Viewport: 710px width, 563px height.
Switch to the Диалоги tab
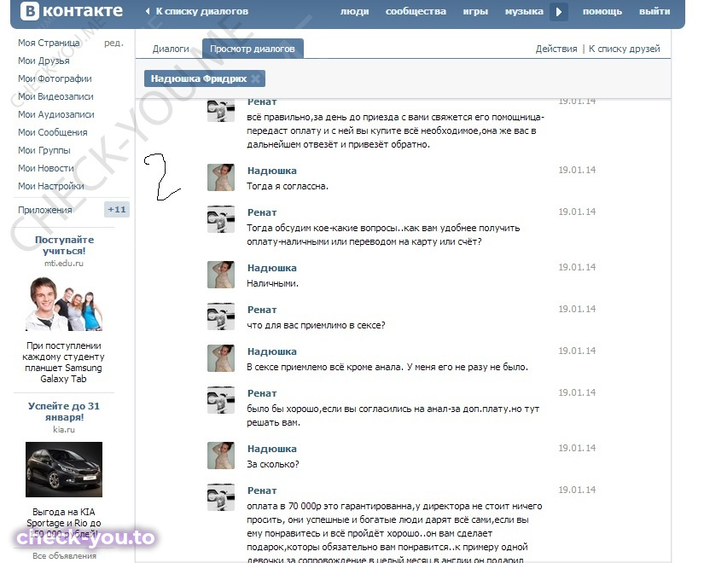point(171,49)
